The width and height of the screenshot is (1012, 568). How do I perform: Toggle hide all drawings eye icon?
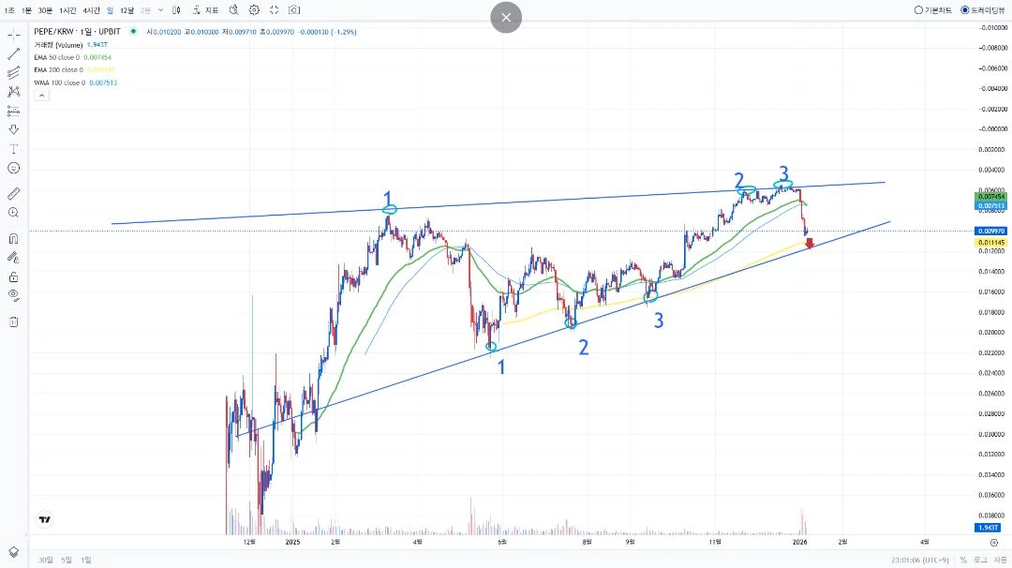tap(13, 295)
